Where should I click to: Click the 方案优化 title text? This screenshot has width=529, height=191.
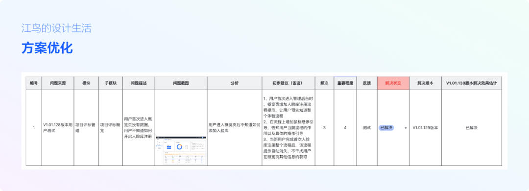point(47,48)
